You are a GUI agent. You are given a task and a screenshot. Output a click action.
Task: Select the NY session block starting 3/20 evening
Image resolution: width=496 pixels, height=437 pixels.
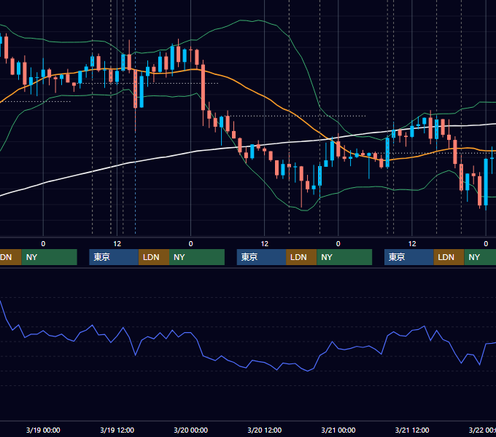coord(344,257)
